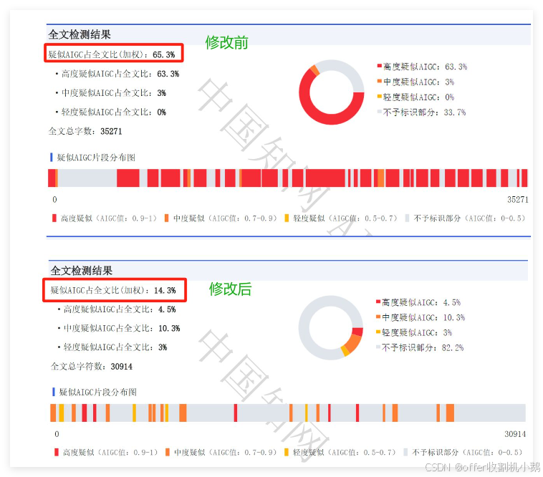
Task: Click the axis start label 0 under the 35271 bar
Action: point(54,199)
